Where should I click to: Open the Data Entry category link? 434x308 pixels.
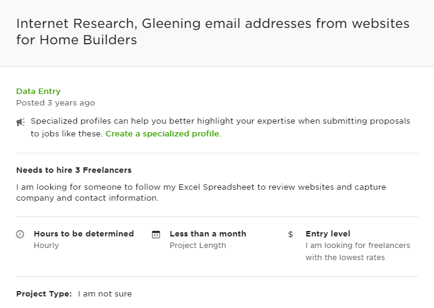pos(38,91)
